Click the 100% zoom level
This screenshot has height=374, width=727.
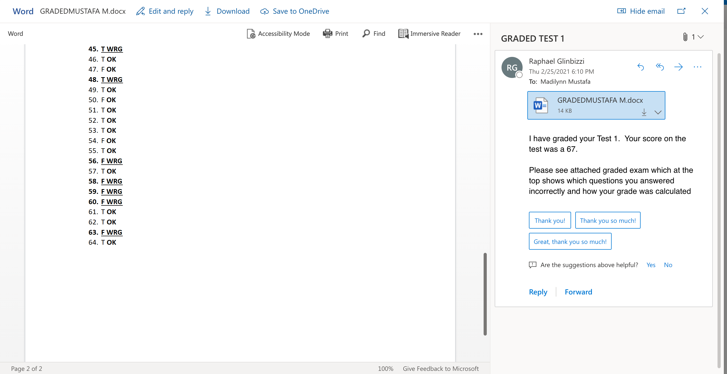click(x=386, y=368)
